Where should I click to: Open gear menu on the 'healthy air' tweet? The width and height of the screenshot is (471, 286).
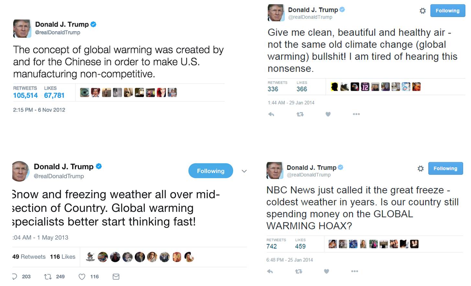click(422, 11)
